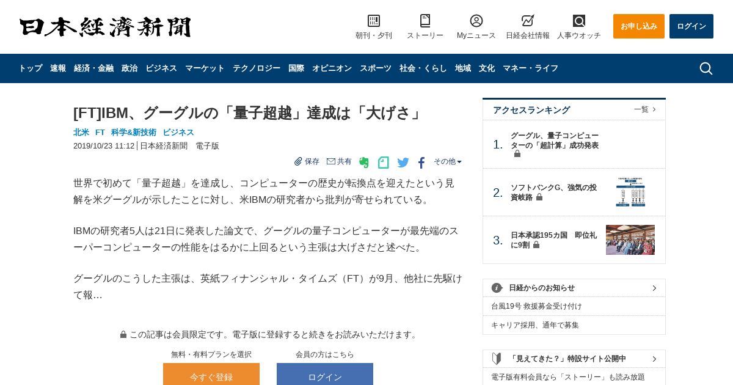
Task: Click the 今すぐ登録 button
Action: pyautogui.click(x=211, y=374)
